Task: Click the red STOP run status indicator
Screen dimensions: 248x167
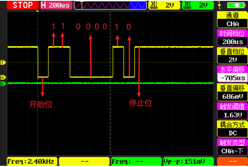Action: point(19,5)
